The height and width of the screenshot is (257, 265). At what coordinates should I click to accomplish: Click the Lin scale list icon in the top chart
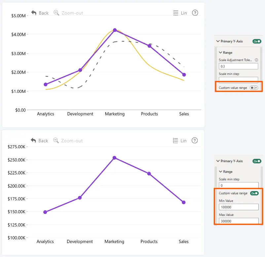176,13
